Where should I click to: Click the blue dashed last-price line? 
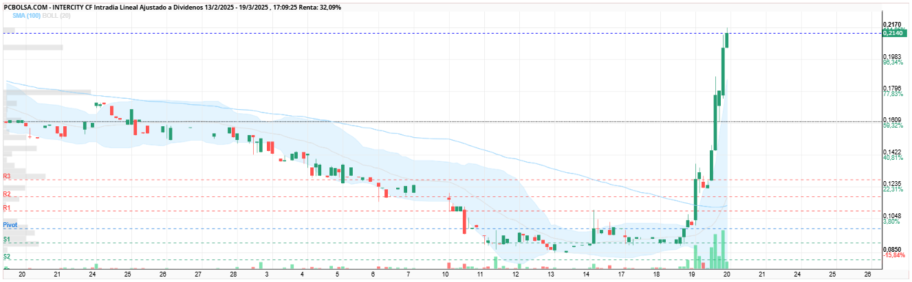[440, 33]
